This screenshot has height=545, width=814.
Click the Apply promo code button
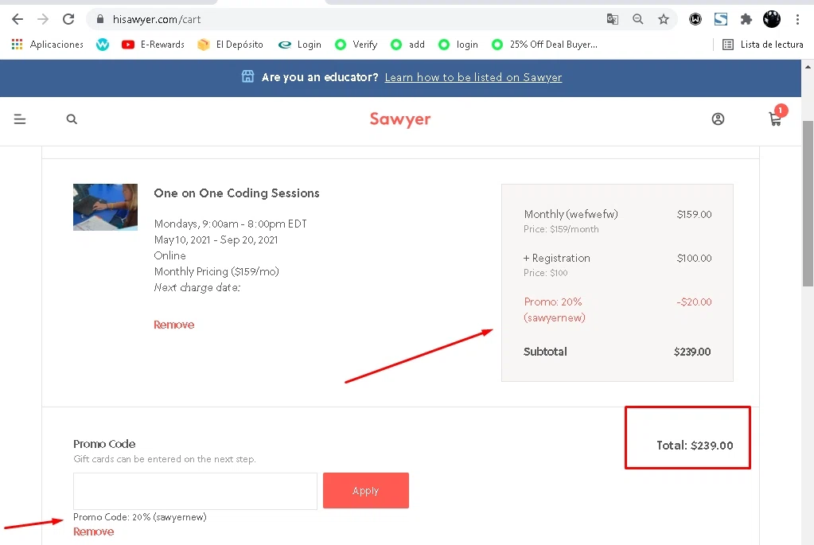(x=366, y=490)
